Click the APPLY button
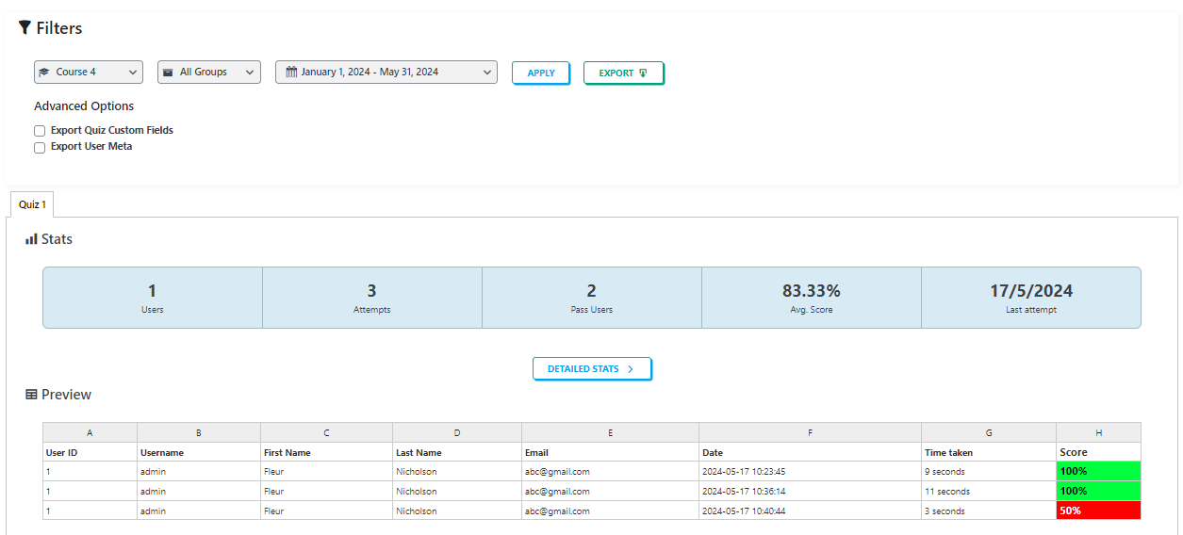 click(x=541, y=73)
